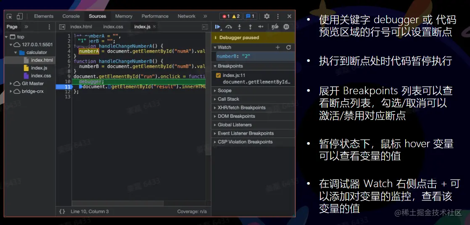Click the horizontal scrollbar of code editor
This screenshot has height=225, width=470.
[x=118, y=203]
